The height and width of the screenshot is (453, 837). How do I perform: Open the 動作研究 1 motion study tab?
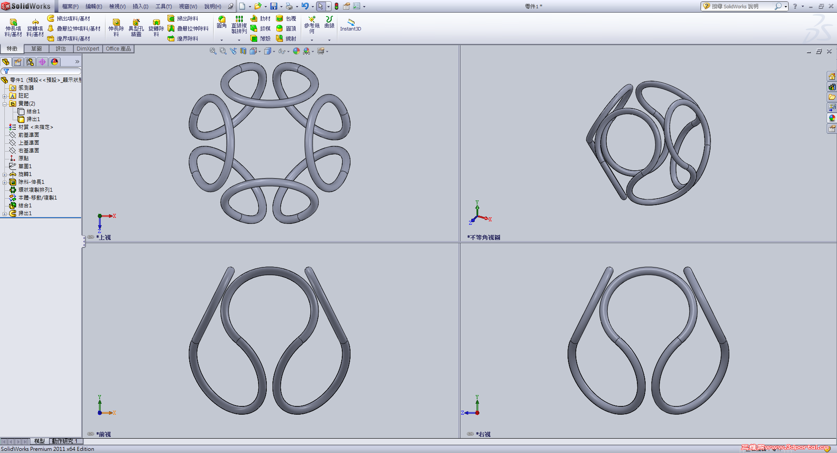[65, 441]
